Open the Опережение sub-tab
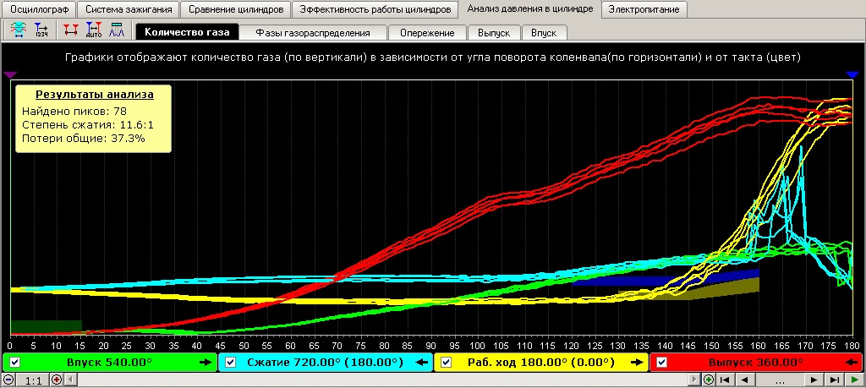866x388 pixels. [427, 33]
